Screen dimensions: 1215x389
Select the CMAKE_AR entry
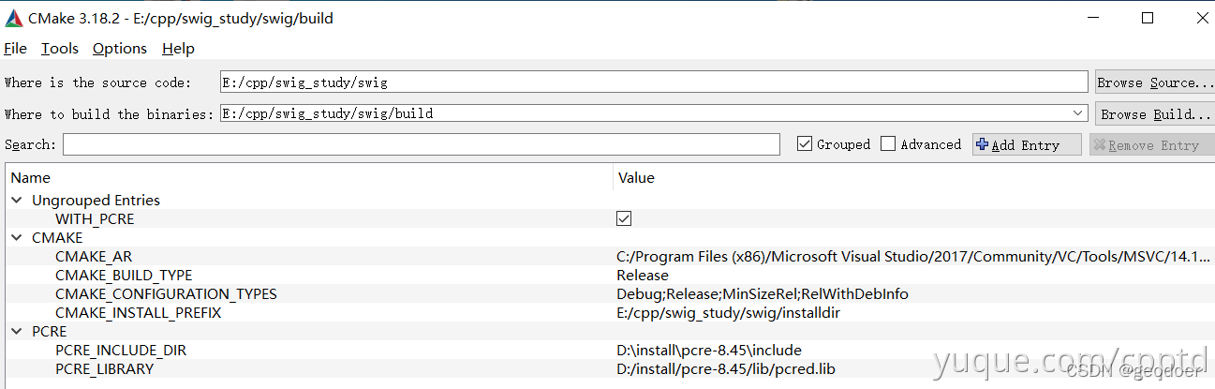(x=94, y=256)
